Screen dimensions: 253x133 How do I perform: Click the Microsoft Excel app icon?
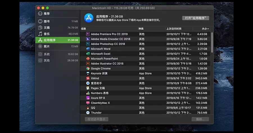click(x=88, y=54)
